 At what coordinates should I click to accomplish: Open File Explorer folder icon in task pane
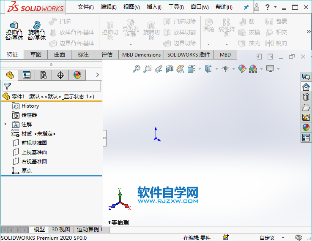[306, 107]
